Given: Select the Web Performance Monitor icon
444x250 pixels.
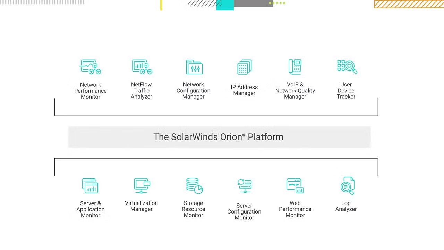Looking at the screenshot, I should click(x=295, y=186).
